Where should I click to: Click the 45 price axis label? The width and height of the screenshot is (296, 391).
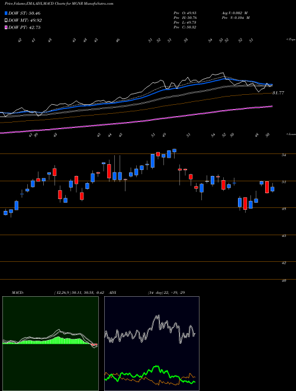coord(284,236)
